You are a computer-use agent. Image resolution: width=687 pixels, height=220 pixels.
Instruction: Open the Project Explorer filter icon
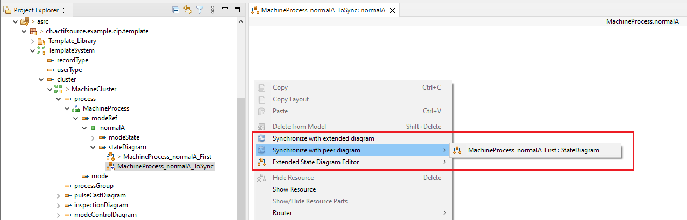coord(200,10)
